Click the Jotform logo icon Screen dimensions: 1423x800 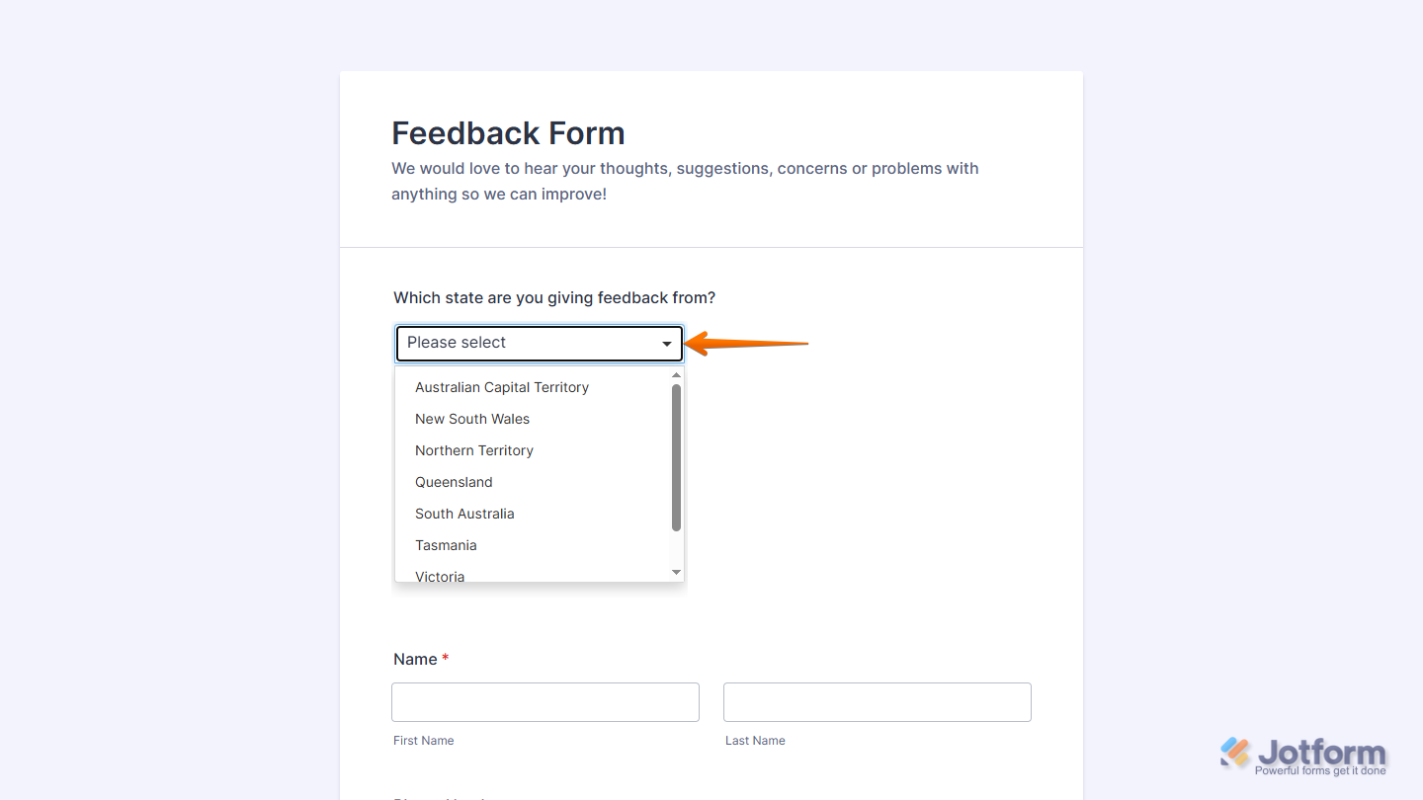point(1233,754)
